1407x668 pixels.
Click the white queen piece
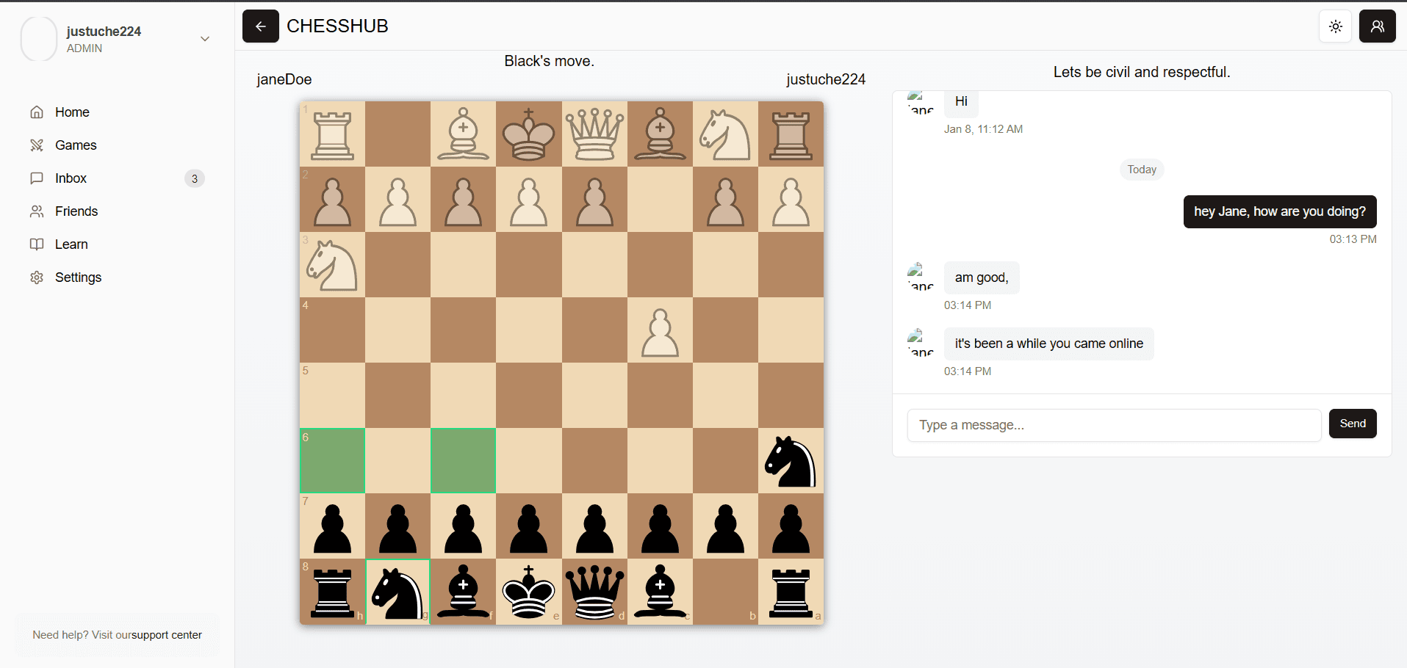coord(594,134)
